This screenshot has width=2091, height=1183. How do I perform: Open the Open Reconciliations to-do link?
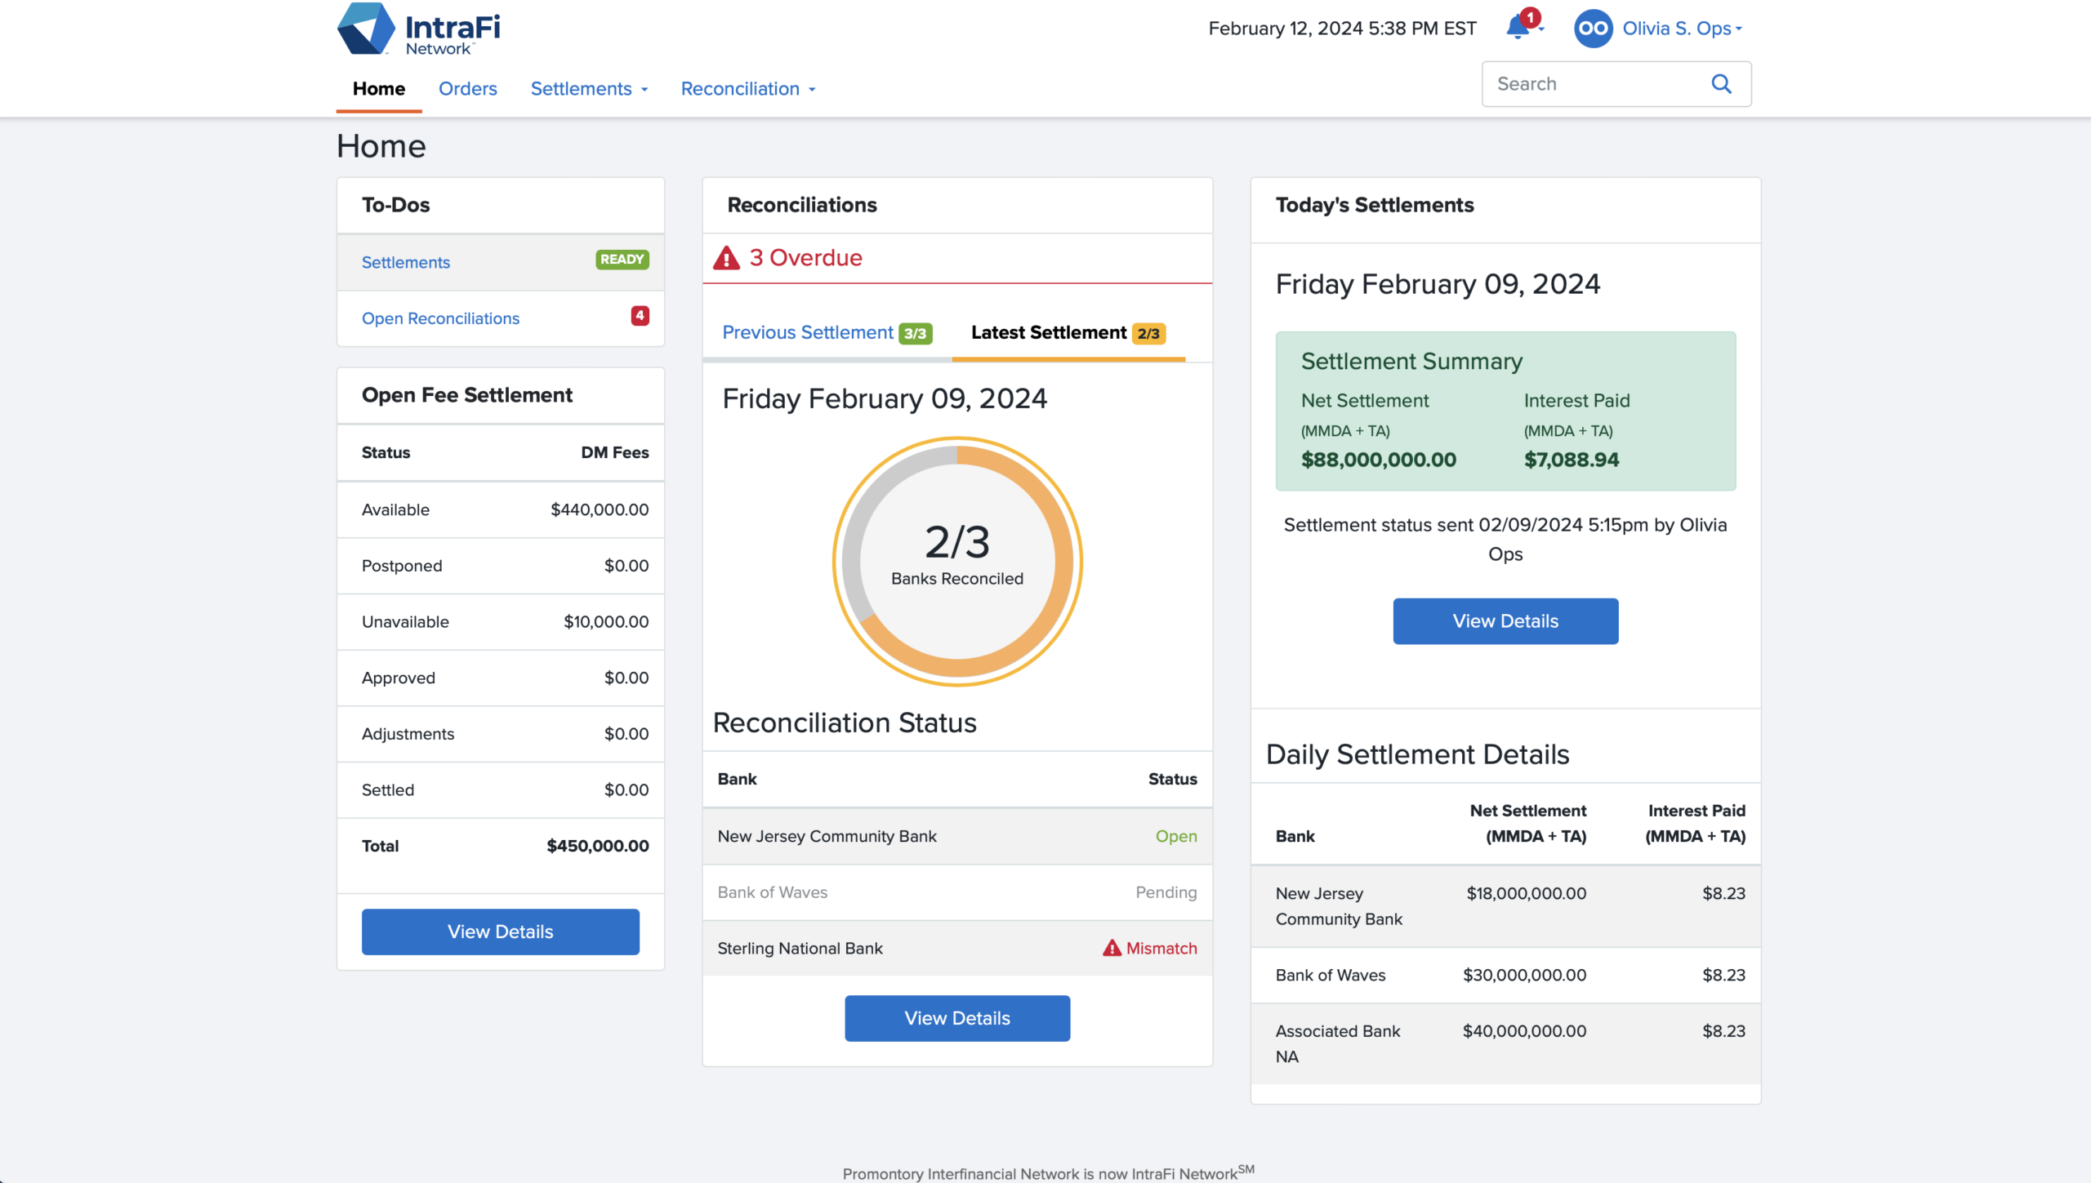point(440,318)
